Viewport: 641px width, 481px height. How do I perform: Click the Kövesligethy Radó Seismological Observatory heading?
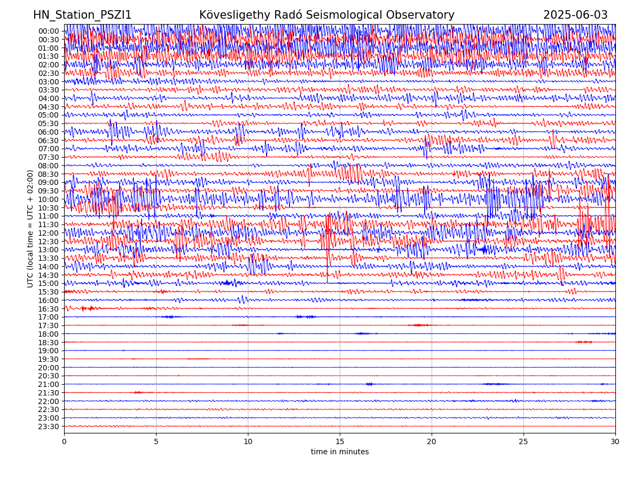[326, 15]
